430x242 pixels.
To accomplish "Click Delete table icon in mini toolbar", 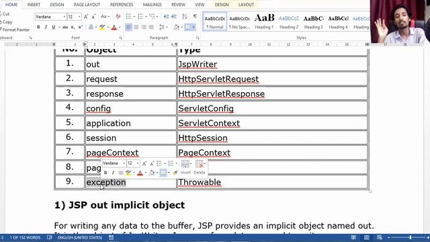I will (200, 167).
